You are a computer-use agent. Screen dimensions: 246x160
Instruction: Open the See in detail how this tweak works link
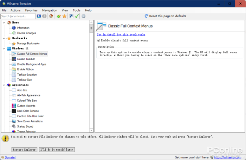click(x=121, y=34)
